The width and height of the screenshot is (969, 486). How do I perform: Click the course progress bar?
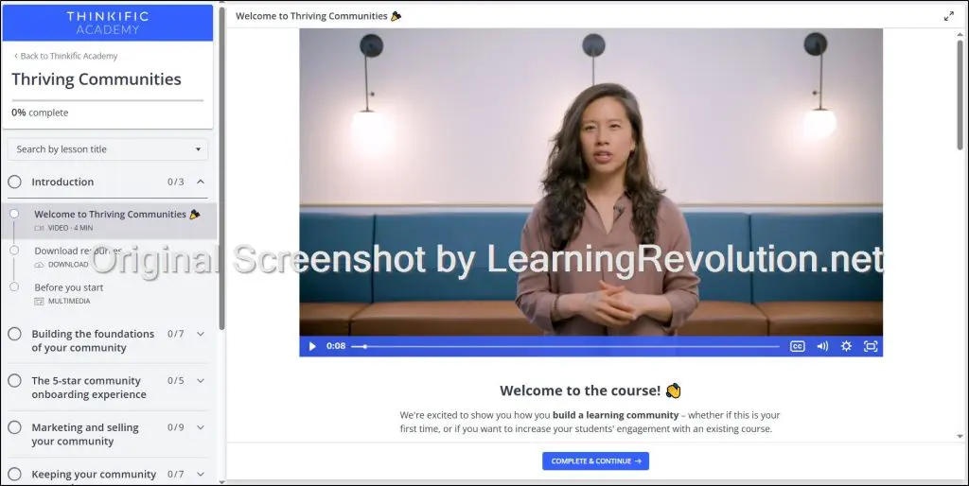point(108,100)
